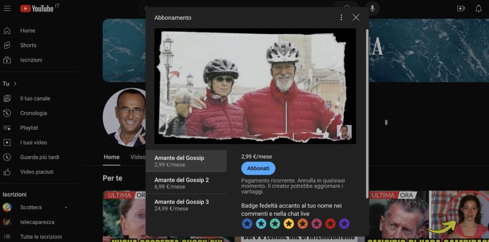The height and width of the screenshot is (242, 489).
Task: Open the create video icon
Action: (461, 9)
